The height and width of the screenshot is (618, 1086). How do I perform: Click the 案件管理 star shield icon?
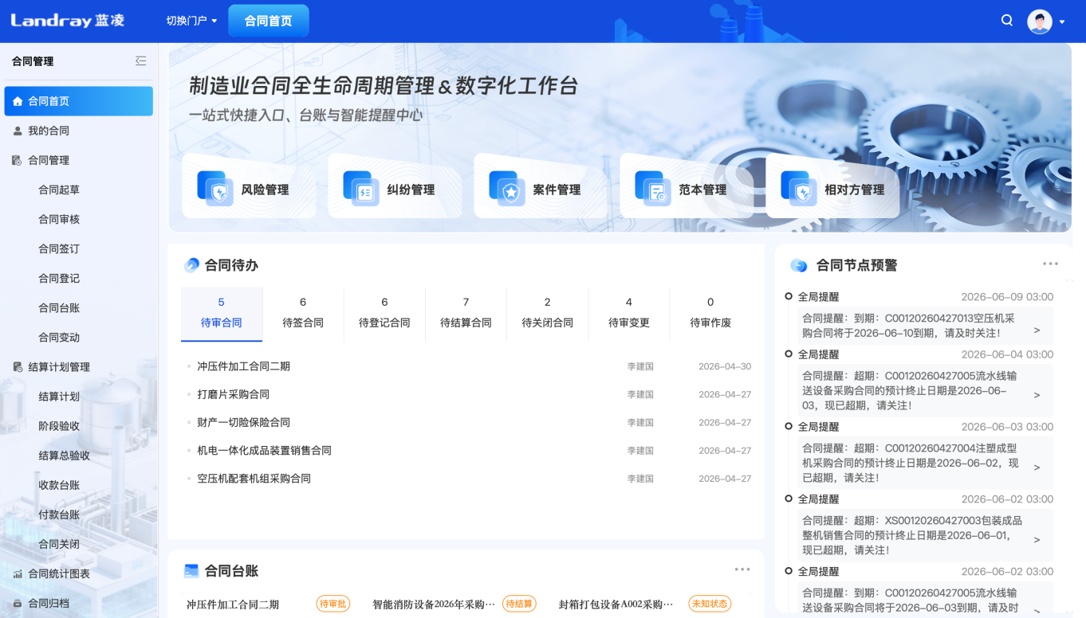coord(507,189)
